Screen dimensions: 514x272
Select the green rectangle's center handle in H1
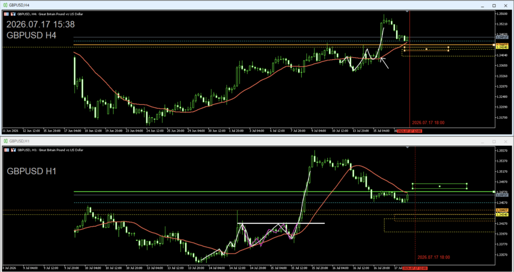(440, 186)
